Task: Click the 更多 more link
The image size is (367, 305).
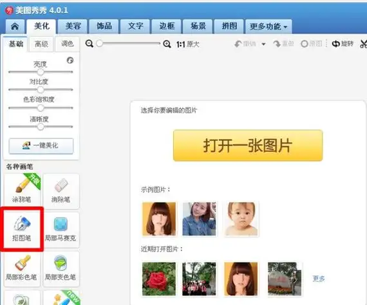Action: coord(319,279)
